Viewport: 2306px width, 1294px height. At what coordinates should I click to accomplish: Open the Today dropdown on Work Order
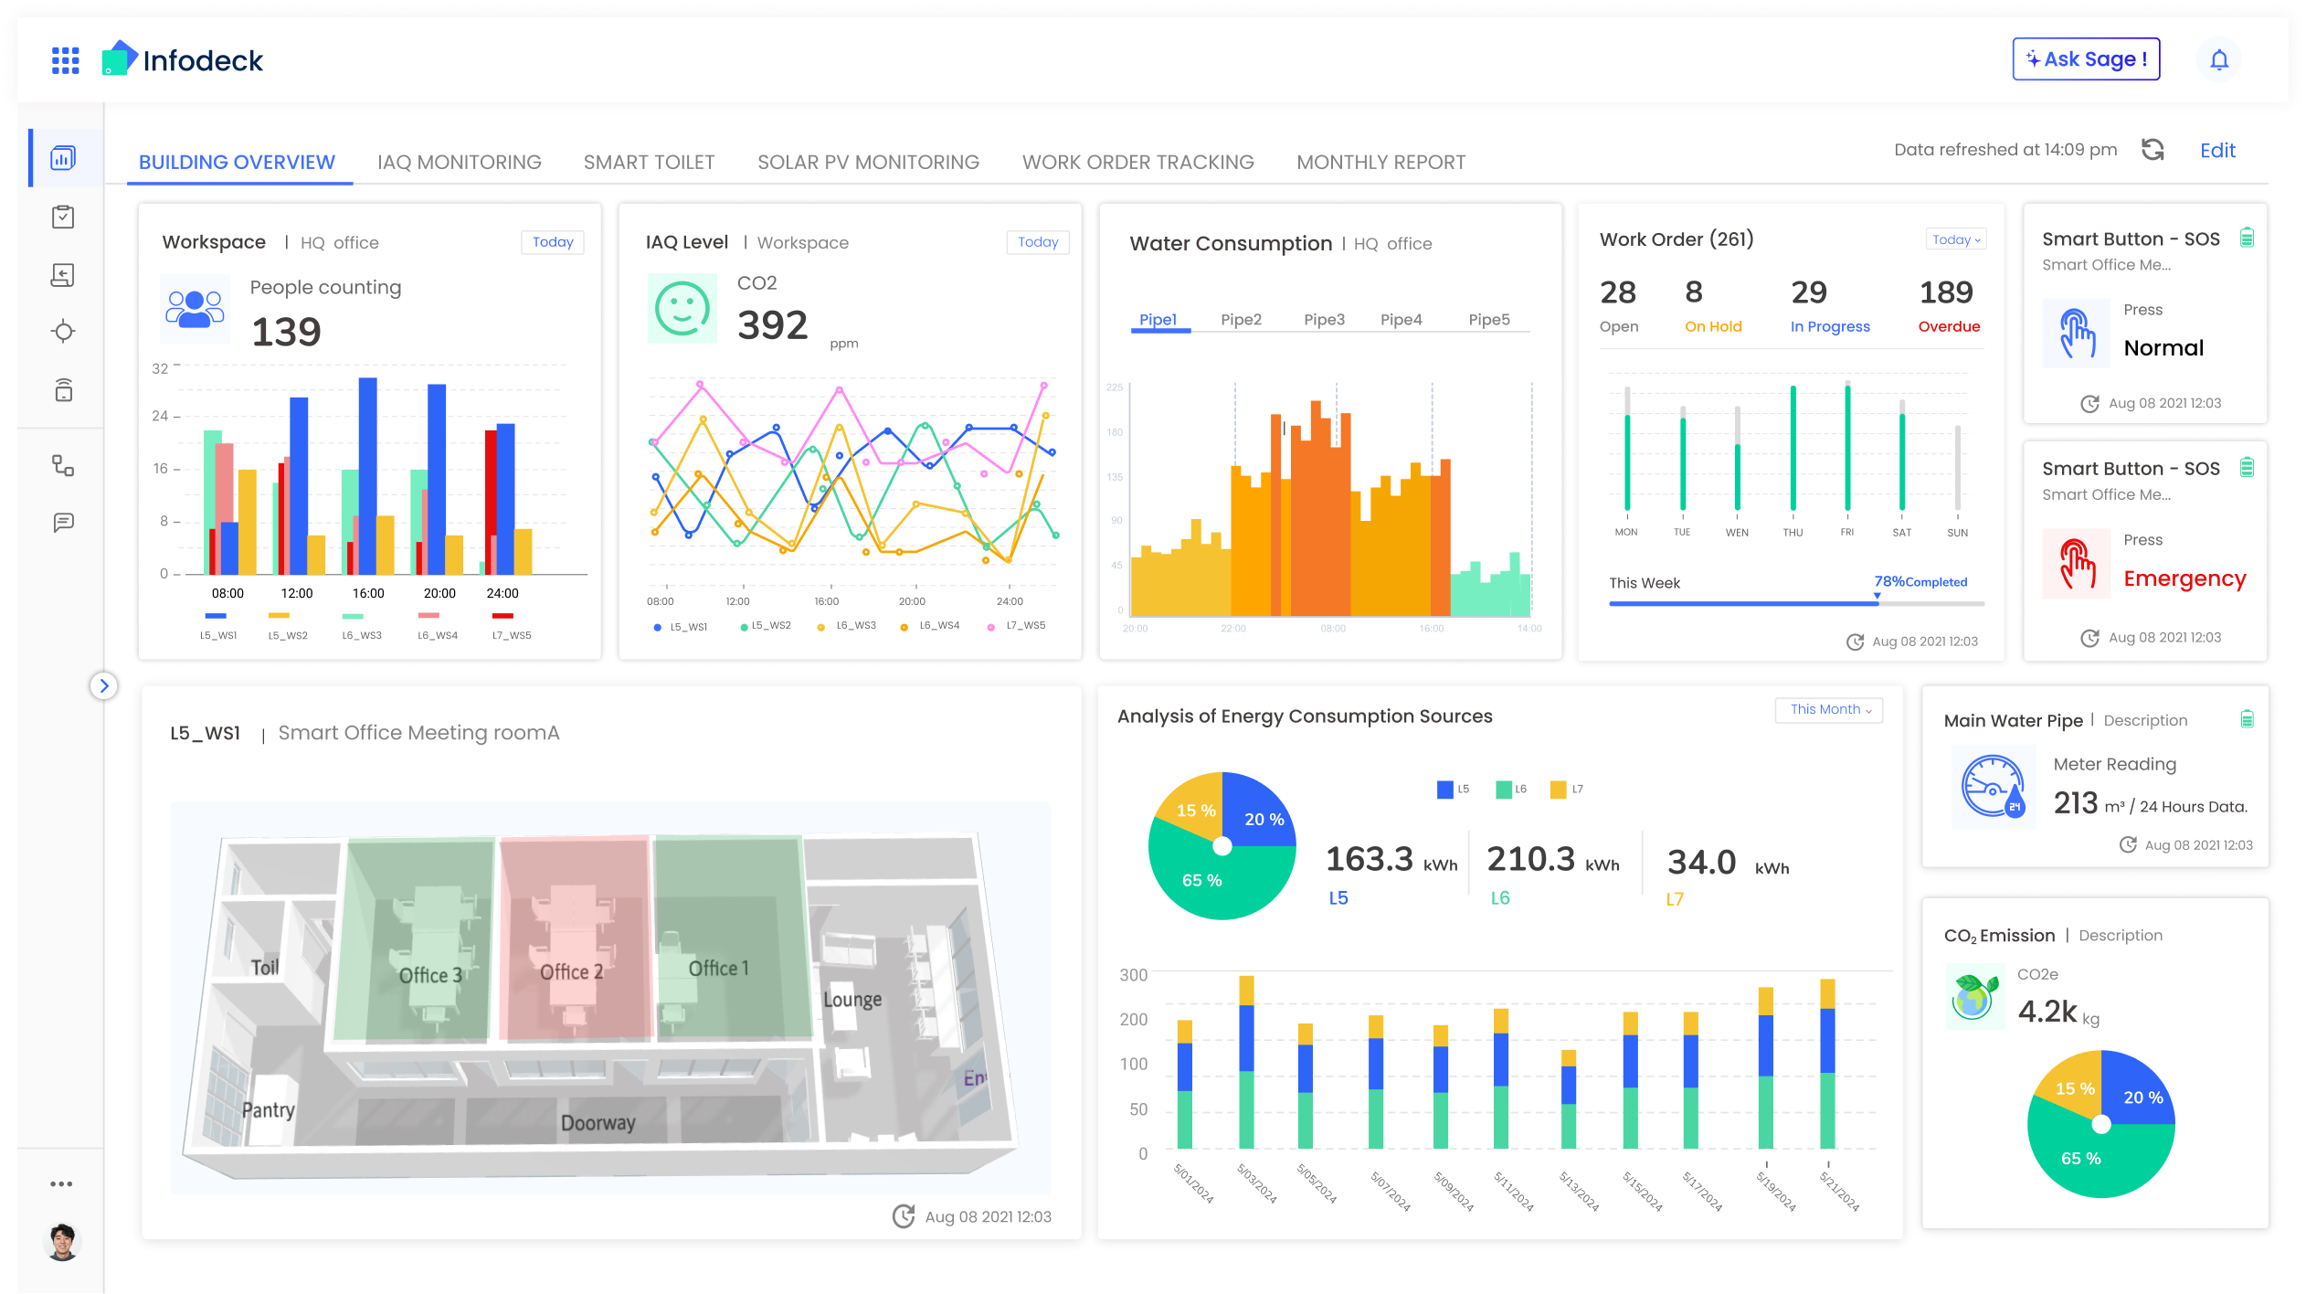(1955, 239)
